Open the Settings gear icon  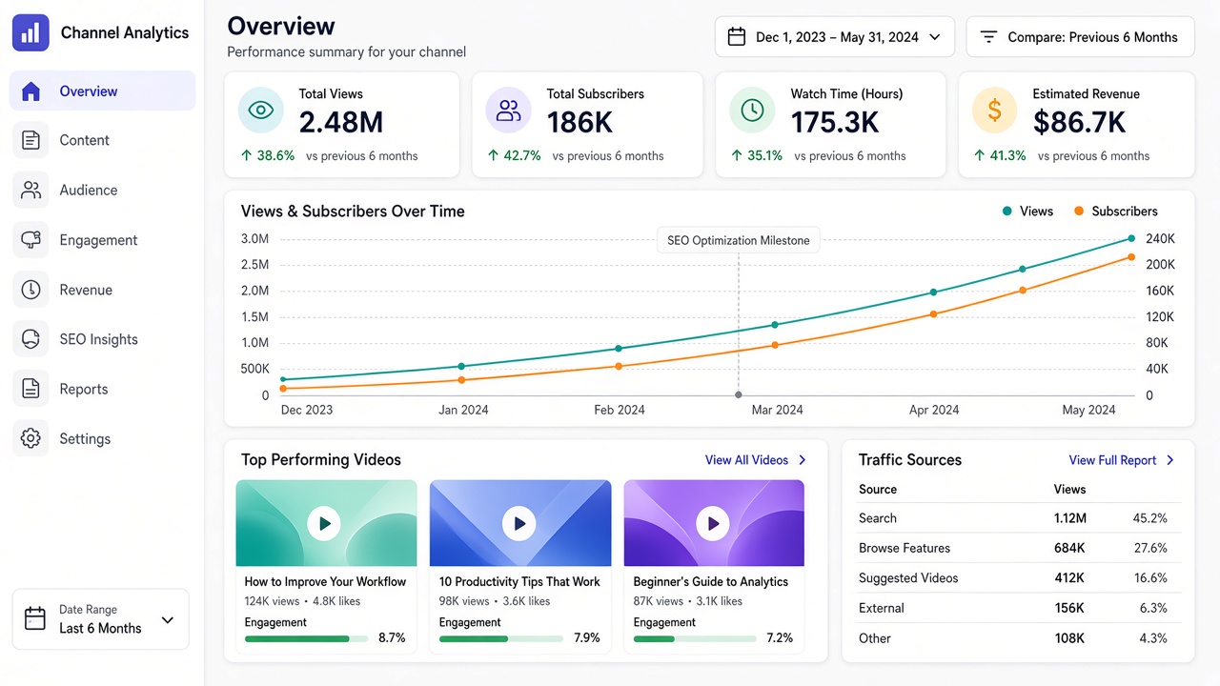[x=30, y=438]
